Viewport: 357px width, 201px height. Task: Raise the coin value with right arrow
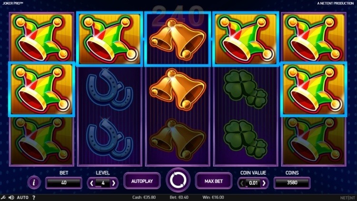click(264, 183)
